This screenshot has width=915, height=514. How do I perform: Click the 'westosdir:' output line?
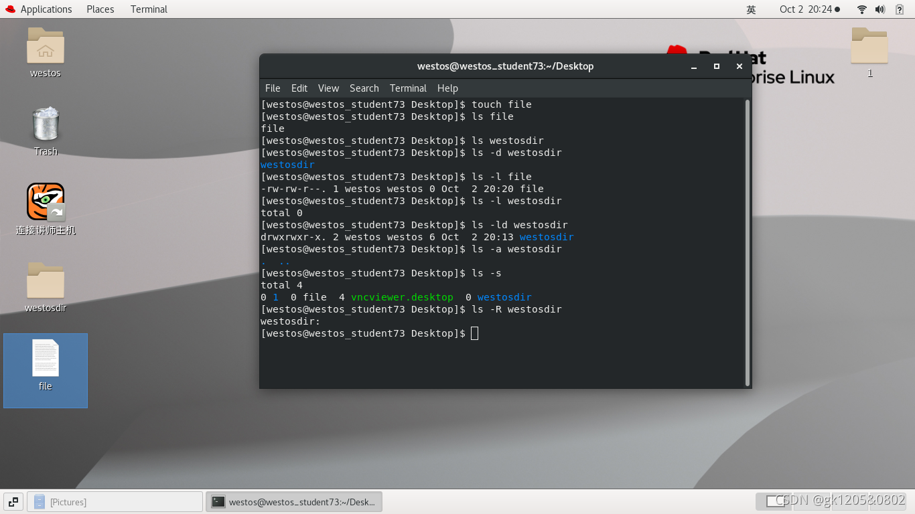click(x=291, y=321)
